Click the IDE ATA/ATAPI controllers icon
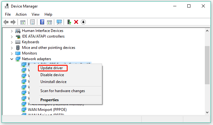213x125 pixels. tap(18, 36)
